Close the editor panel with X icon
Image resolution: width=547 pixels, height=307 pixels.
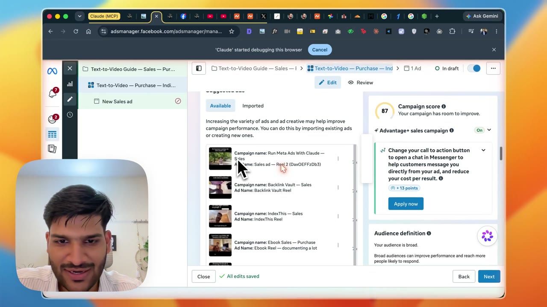(70, 68)
